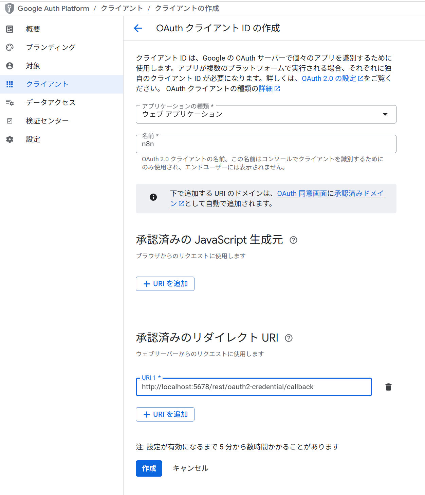Image resolution: width=425 pixels, height=495 pixels.
Task: Add another URI under リダイレクト URI section
Action: [x=165, y=414]
